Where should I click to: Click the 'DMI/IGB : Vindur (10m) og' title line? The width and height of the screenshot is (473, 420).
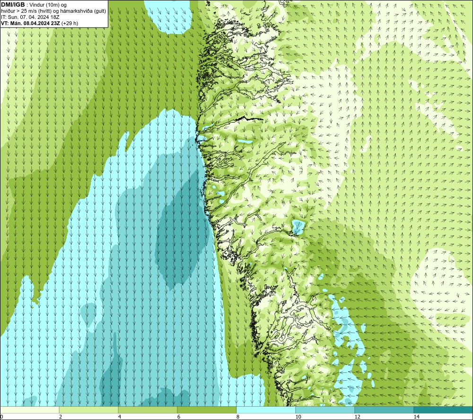point(34,5)
